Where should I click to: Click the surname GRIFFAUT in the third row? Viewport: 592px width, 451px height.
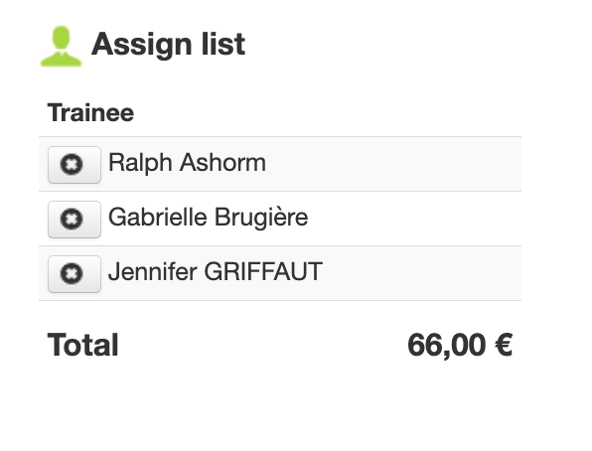[263, 272]
